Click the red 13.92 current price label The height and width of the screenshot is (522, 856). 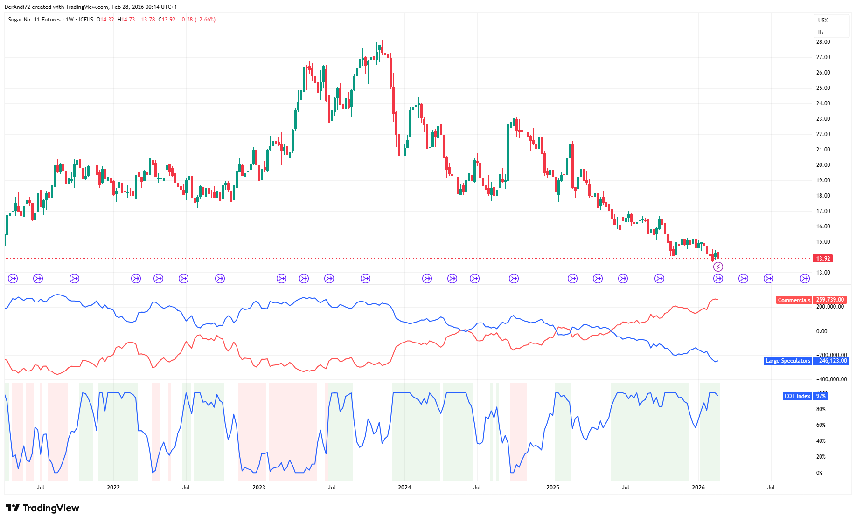click(x=823, y=259)
